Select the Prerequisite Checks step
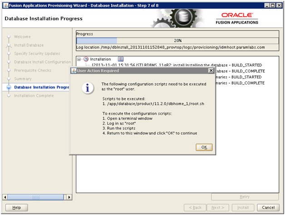The height and width of the screenshot is (215, 285). (x=33, y=70)
